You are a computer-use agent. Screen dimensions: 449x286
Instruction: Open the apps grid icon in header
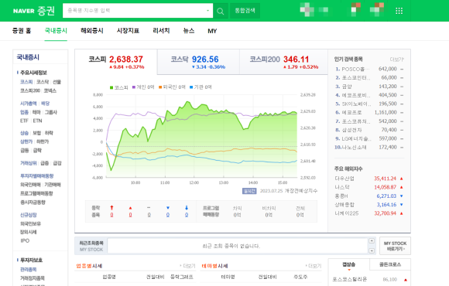(x=399, y=11)
